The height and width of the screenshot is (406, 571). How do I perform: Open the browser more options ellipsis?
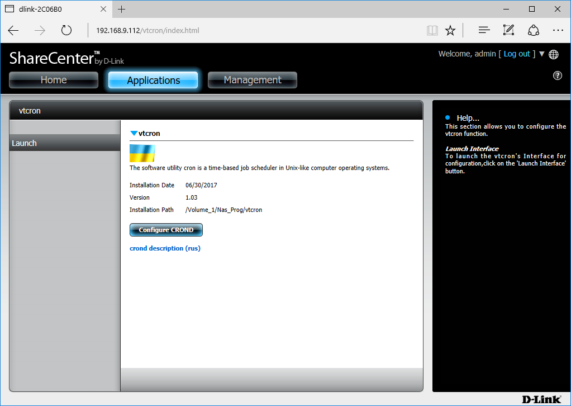coord(558,31)
